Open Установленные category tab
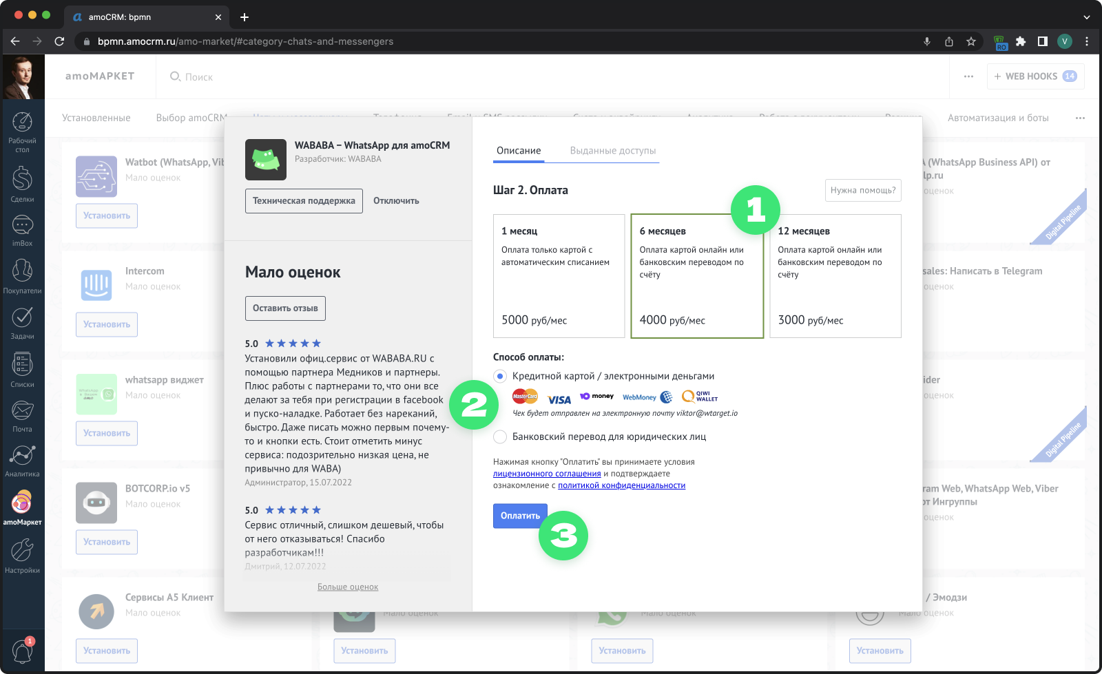This screenshot has height=674, width=1102. pos(96,118)
